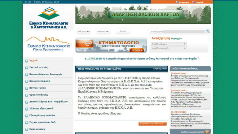Image resolution: width=238 pixels, height=134 pixels.
Task: Open the Επιλέξτε Περιοχή dropdown
Action: [x=169, y=48]
